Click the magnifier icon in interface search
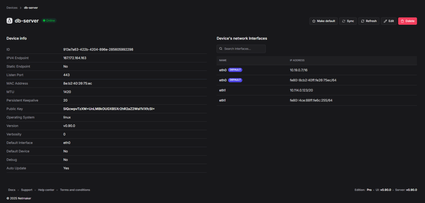This screenshot has height=203, width=425. [221, 49]
